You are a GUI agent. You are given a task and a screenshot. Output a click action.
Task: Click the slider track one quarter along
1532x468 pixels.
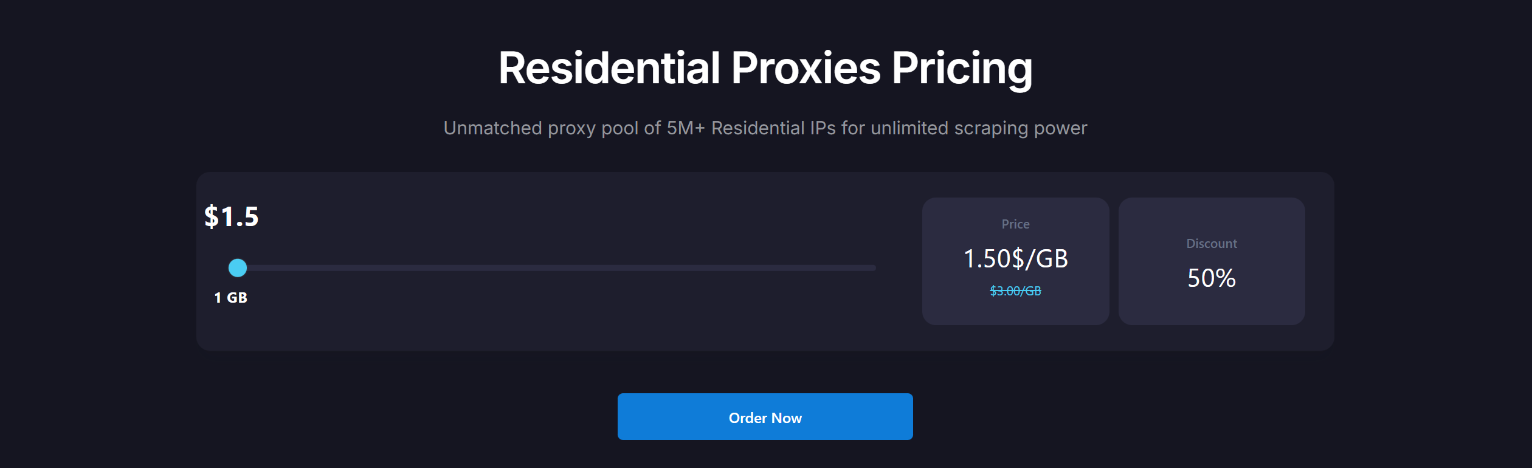pos(397,267)
